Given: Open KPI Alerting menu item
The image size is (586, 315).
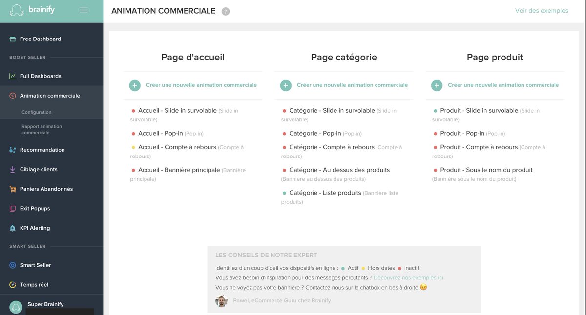Looking at the screenshot, I should [35, 228].
